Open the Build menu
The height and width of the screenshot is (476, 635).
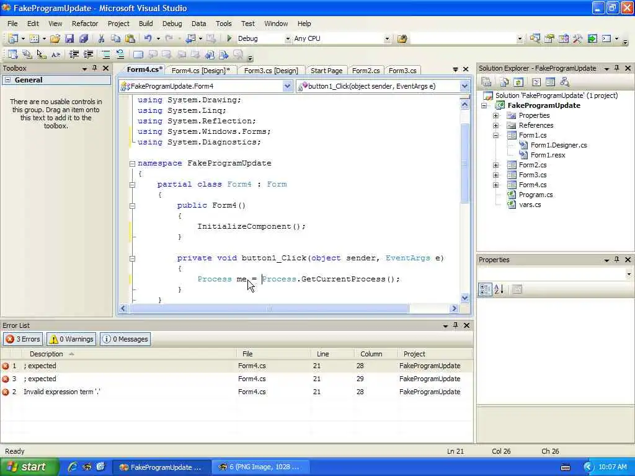146,24
